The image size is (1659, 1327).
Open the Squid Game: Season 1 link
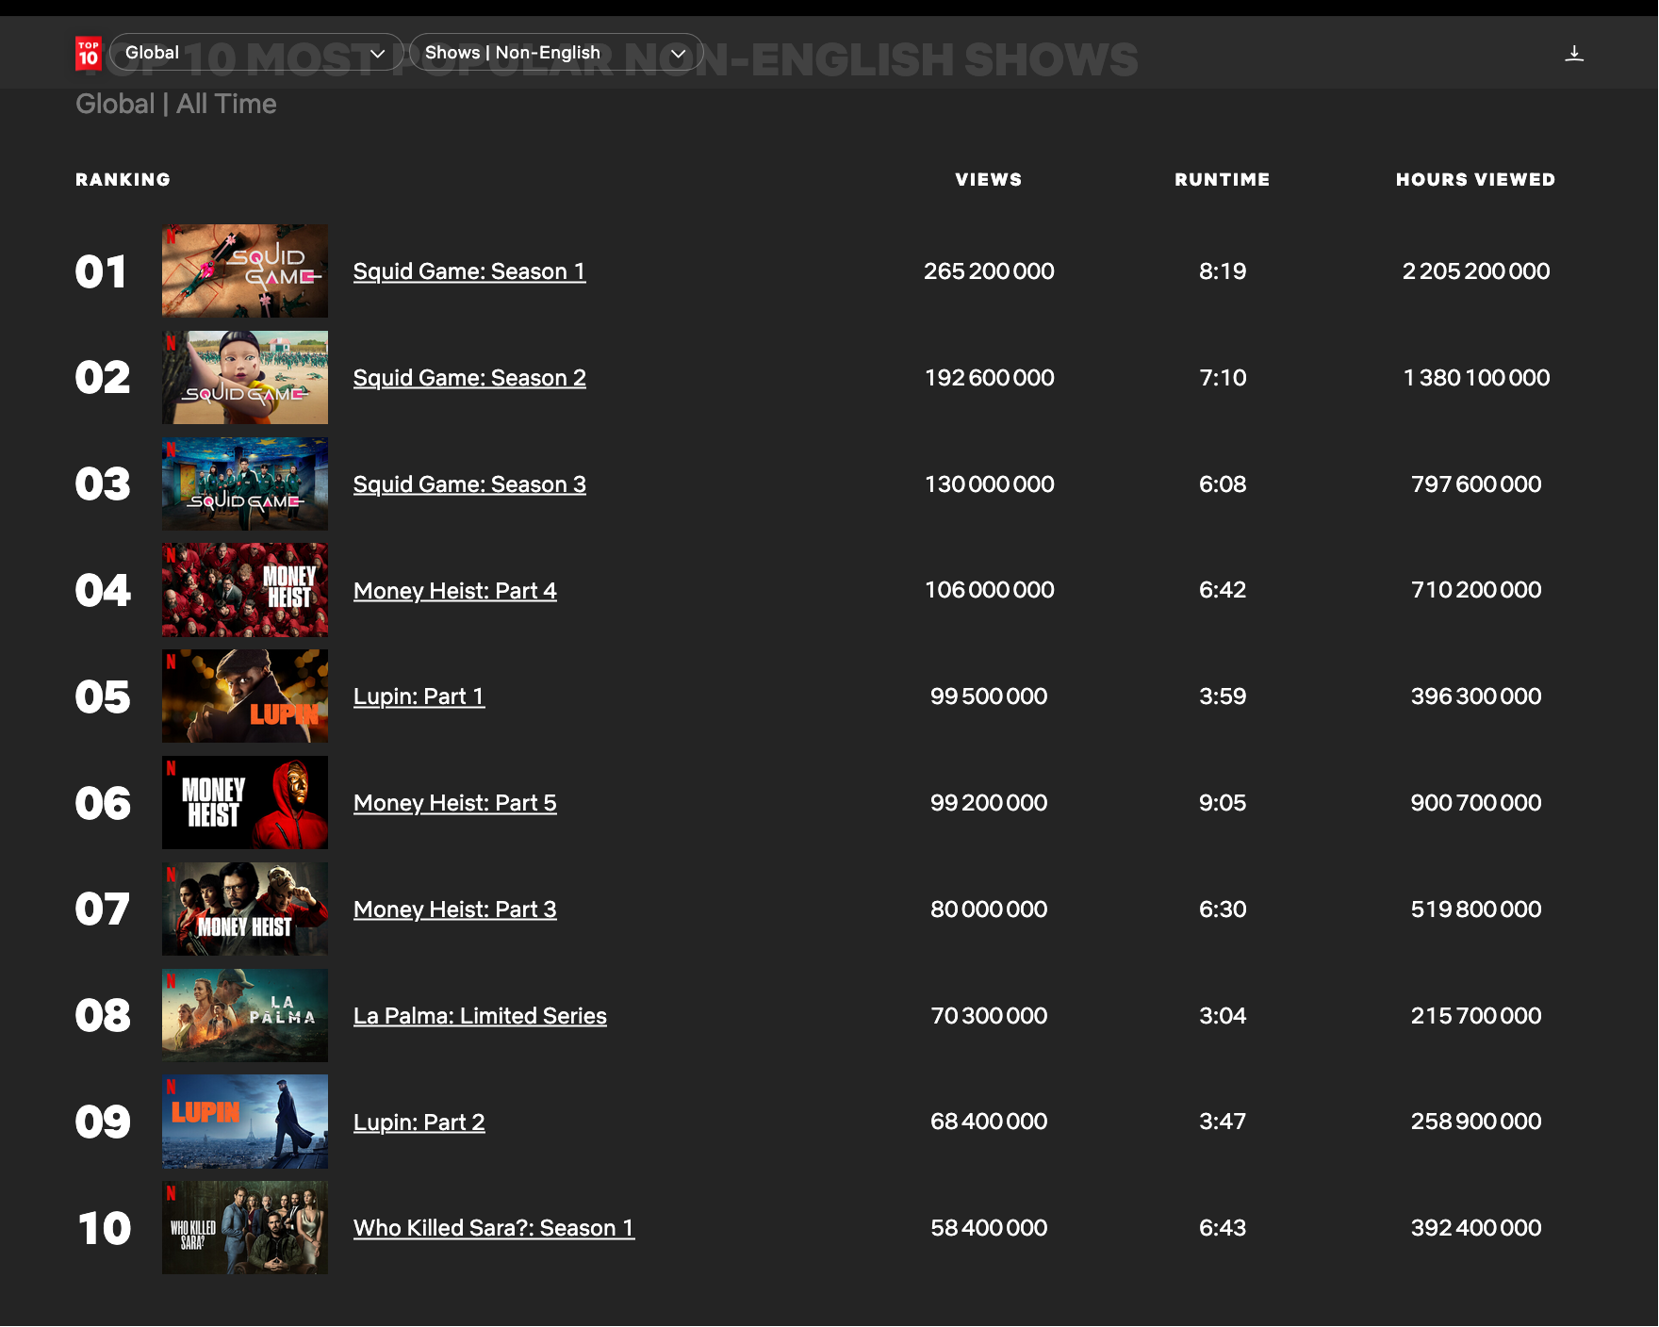point(469,271)
